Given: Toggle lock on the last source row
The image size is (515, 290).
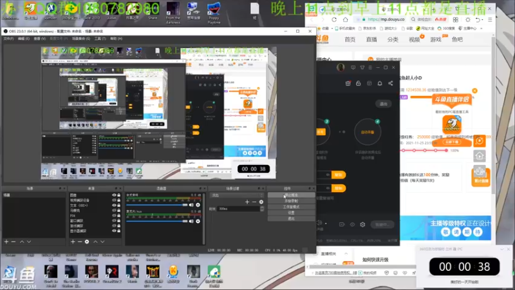Looking at the screenshot, I should point(119,231).
